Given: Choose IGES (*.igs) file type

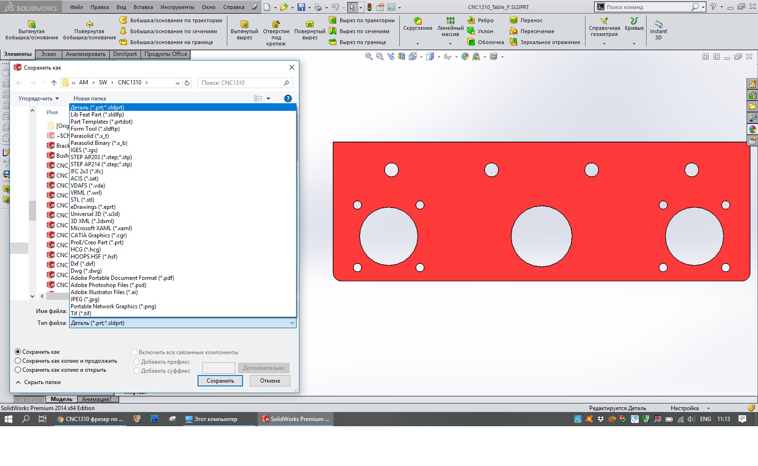Looking at the screenshot, I should click(x=183, y=150).
